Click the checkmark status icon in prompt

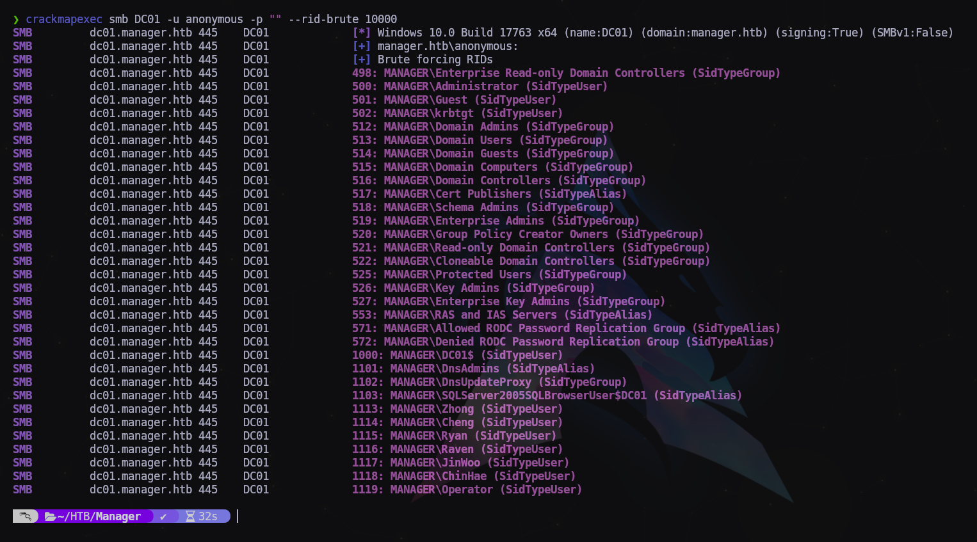163,516
